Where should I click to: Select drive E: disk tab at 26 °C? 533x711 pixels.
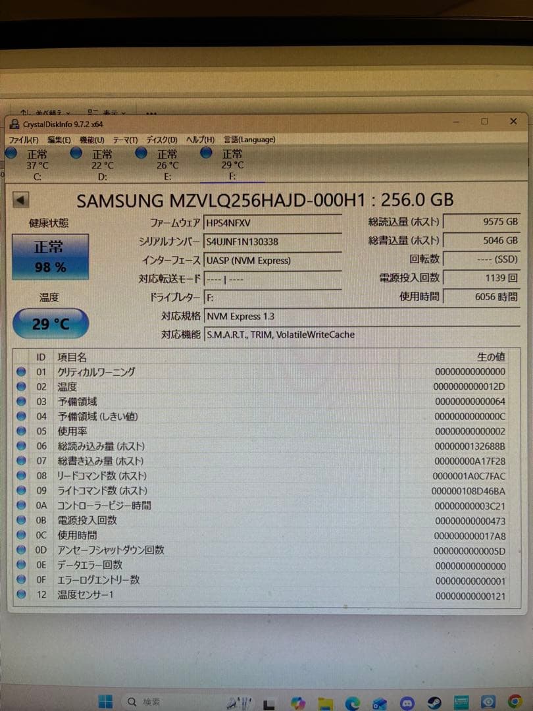pyautogui.click(x=163, y=165)
